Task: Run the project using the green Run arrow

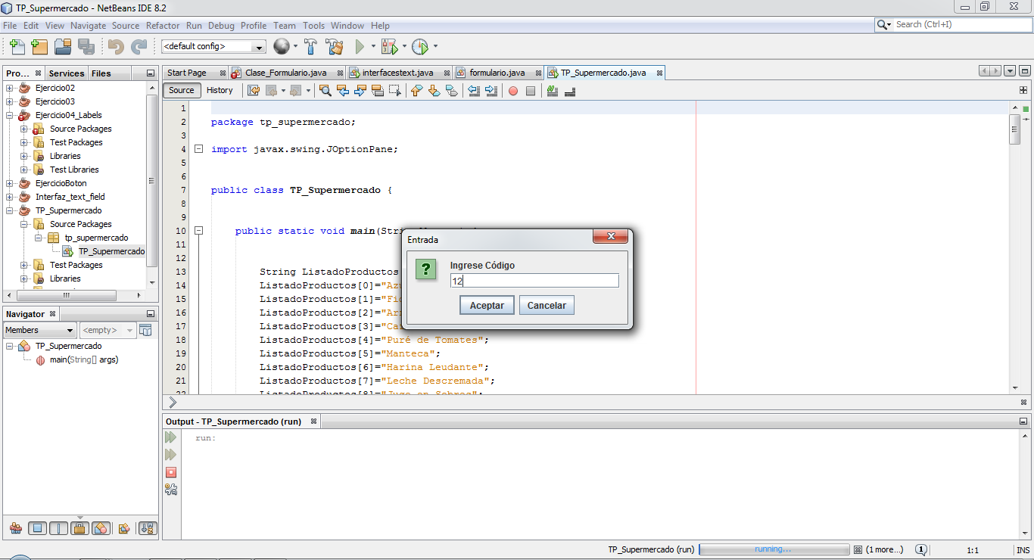Action: [360, 46]
